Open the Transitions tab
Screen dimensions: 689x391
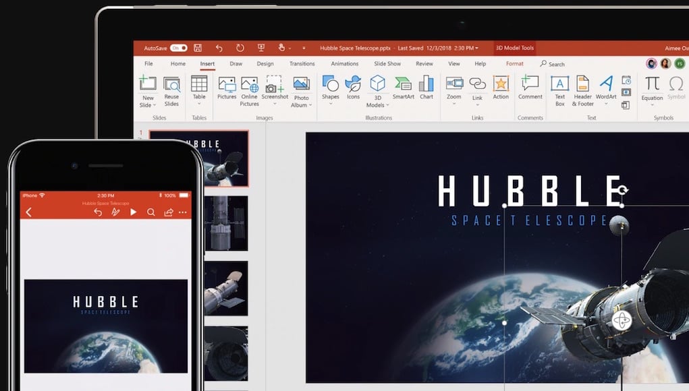302,63
